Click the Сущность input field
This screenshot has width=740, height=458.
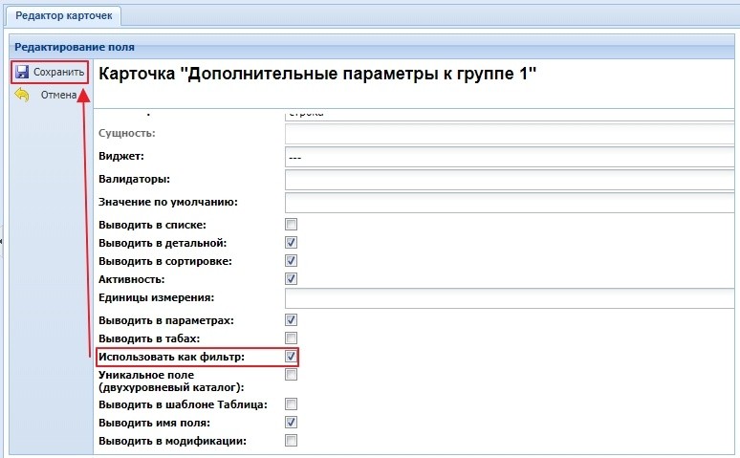[x=511, y=134]
